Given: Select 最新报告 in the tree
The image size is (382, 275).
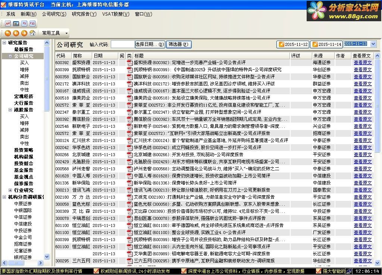Looking at the screenshot, I should [x=24, y=50].
